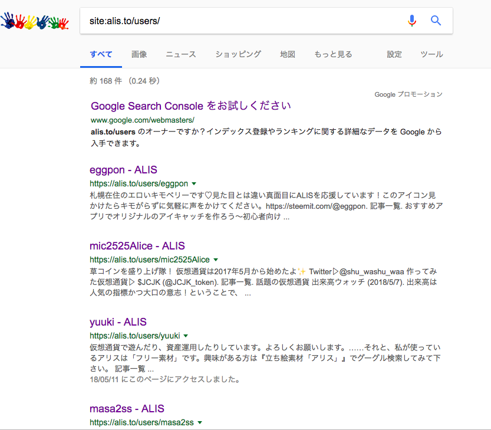Click the search box containing site:alis.to/users/
Screen dimensions: 491x430
pos(242,21)
